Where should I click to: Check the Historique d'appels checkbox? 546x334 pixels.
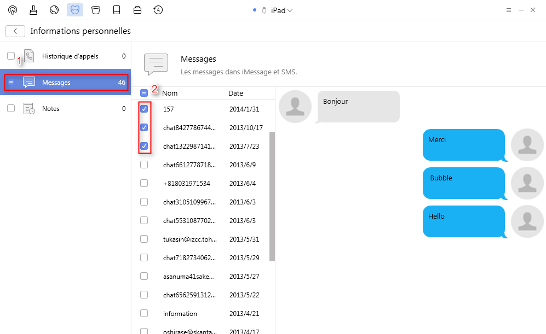11,56
